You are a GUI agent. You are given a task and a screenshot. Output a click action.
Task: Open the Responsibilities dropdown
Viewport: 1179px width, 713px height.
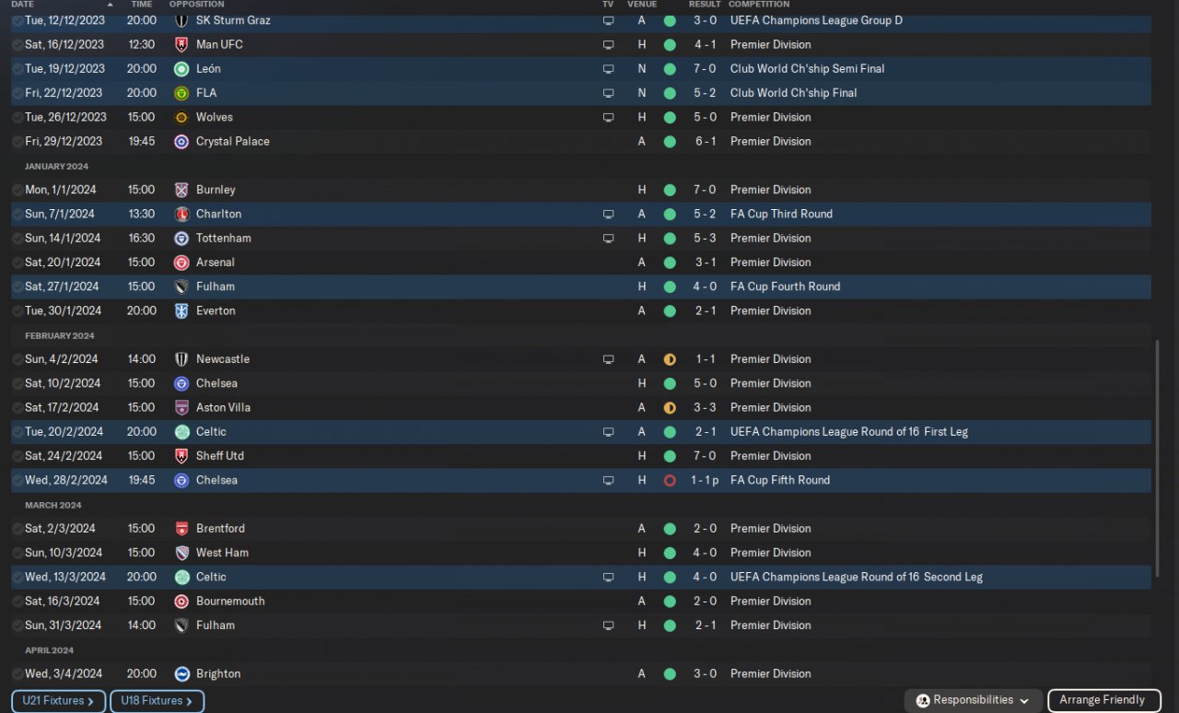(974, 701)
